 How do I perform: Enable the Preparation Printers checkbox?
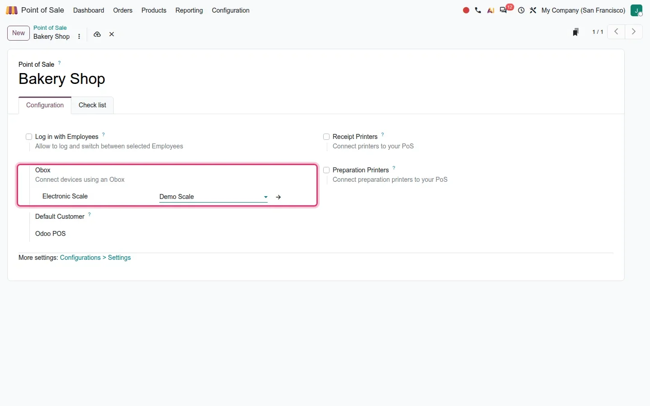point(326,170)
